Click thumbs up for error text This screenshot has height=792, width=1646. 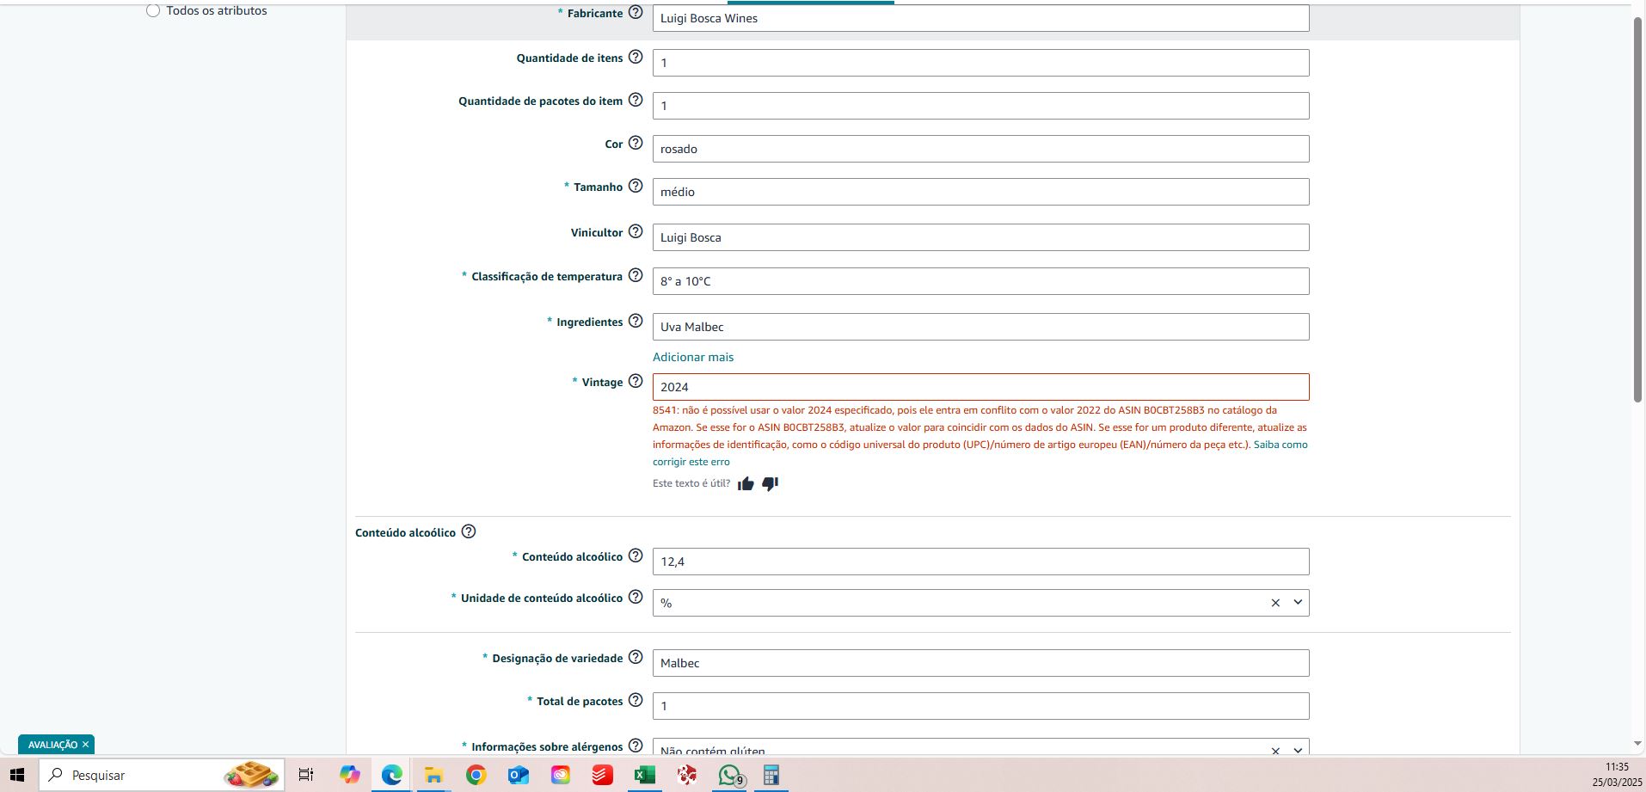coord(746,483)
